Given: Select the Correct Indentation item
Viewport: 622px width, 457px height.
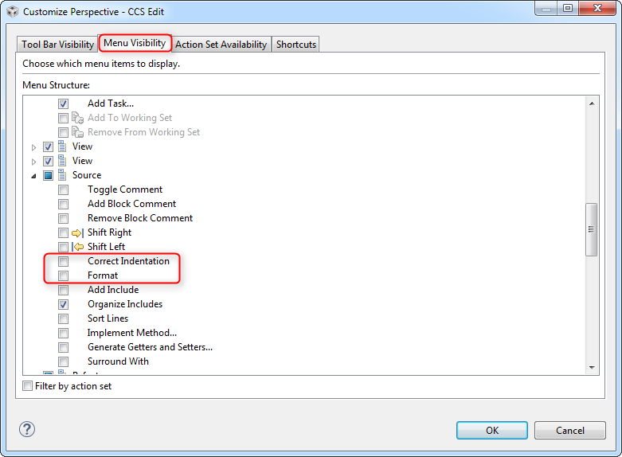Looking at the screenshot, I should click(x=128, y=261).
